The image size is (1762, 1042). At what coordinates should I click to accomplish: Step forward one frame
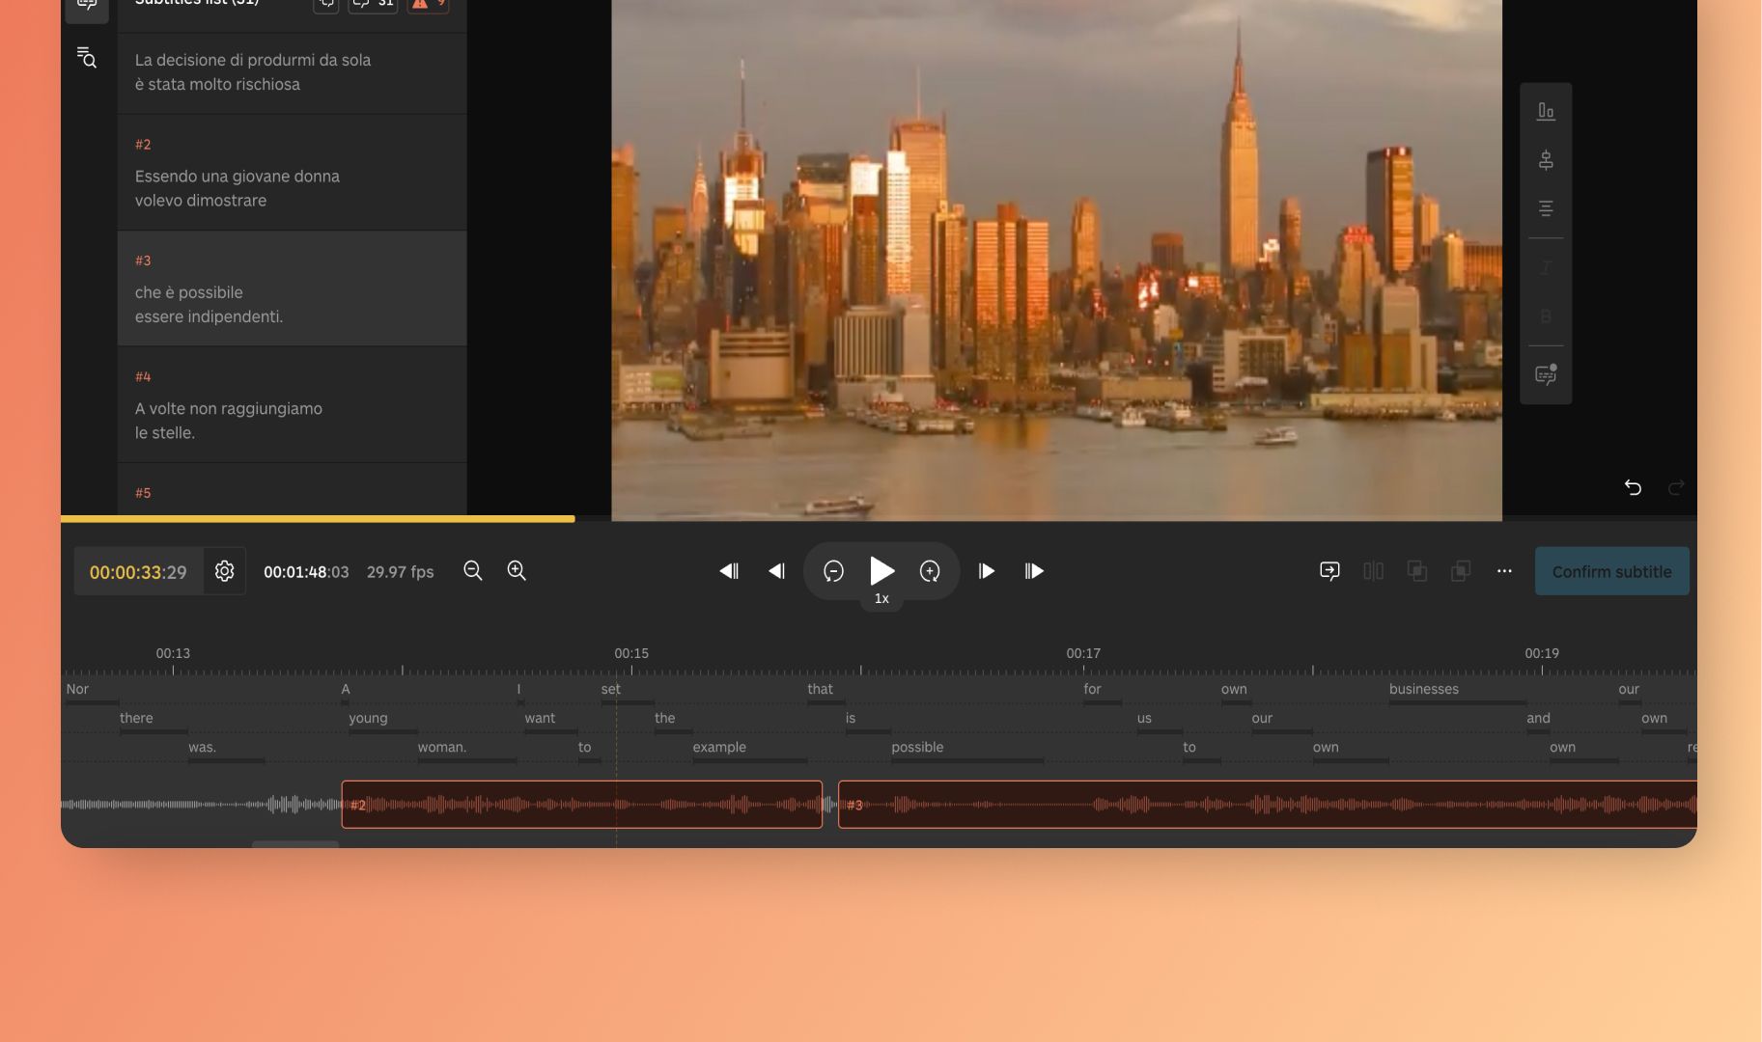986,571
